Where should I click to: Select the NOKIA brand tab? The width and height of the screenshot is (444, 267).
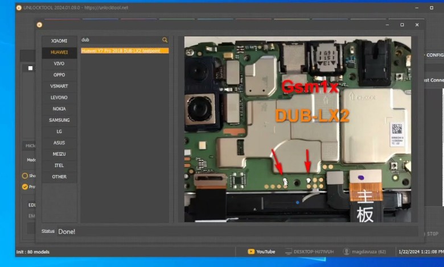tap(59, 109)
